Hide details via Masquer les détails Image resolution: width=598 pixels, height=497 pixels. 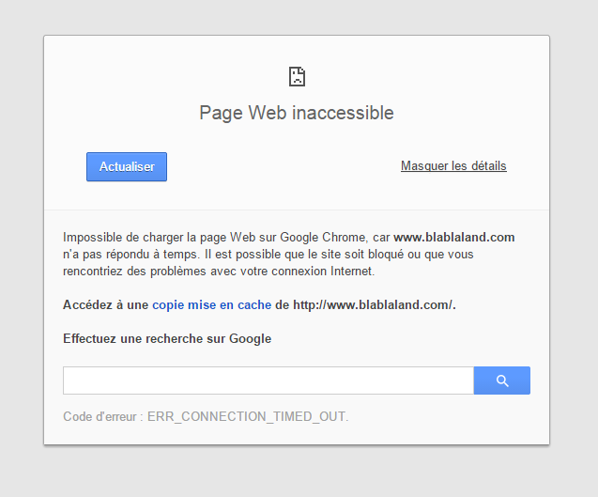453,166
